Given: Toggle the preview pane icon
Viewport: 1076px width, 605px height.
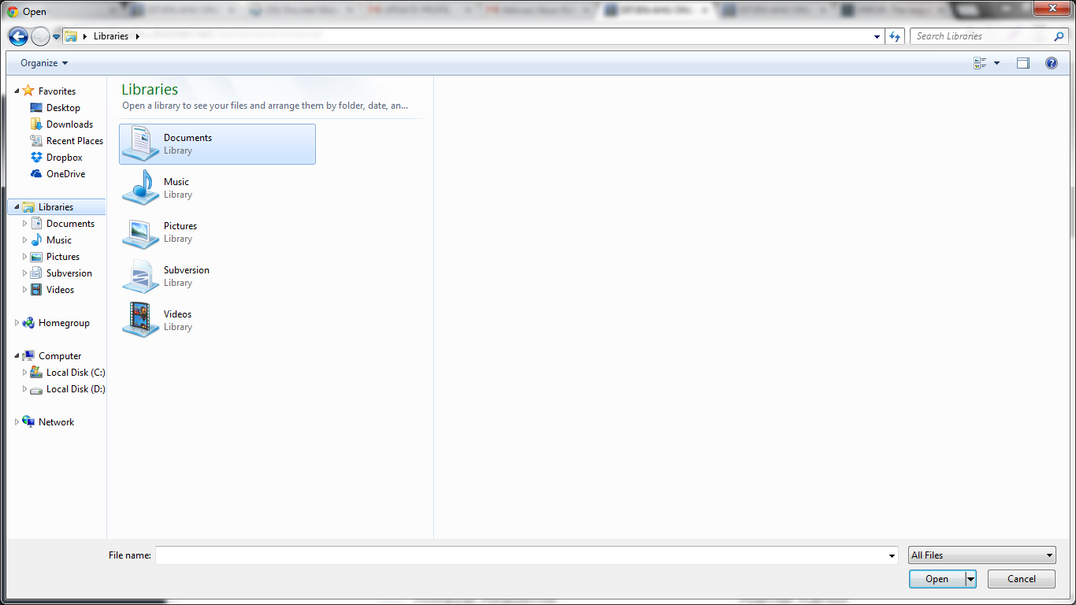Looking at the screenshot, I should tap(1022, 63).
